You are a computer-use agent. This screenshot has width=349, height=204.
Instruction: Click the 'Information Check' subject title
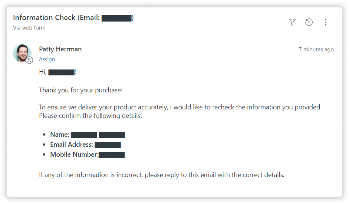pyautogui.click(x=45, y=17)
